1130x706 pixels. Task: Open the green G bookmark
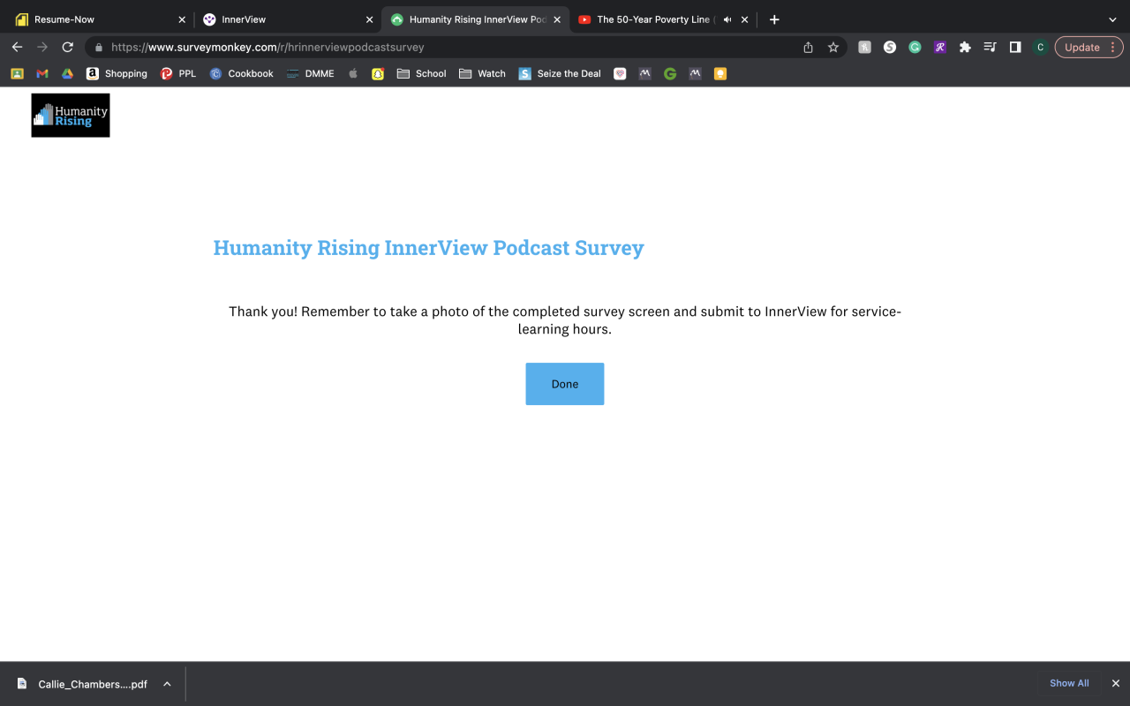coord(670,74)
